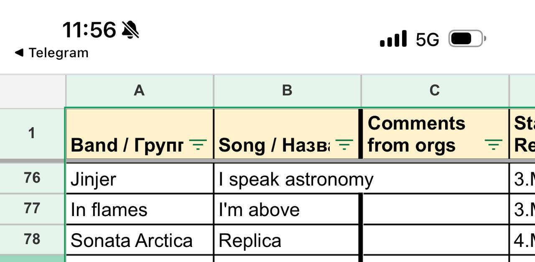Select column B header
This screenshot has width=535, height=262.
tap(287, 90)
